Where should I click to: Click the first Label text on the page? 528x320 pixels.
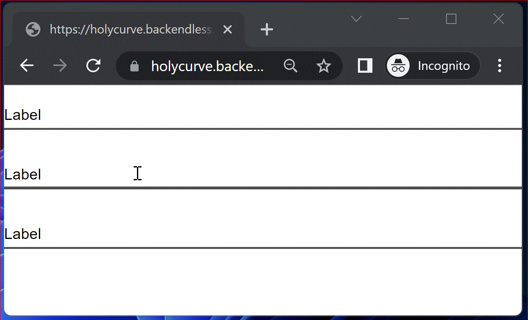pyautogui.click(x=22, y=115)
